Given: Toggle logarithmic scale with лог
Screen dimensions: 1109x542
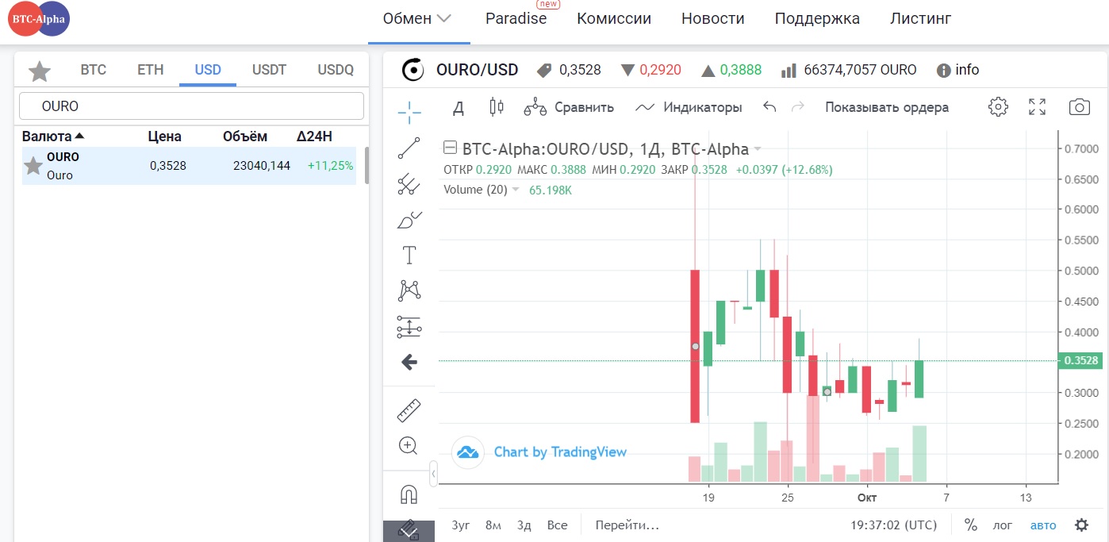Looking at the screenshot, I should point(1003,525).
